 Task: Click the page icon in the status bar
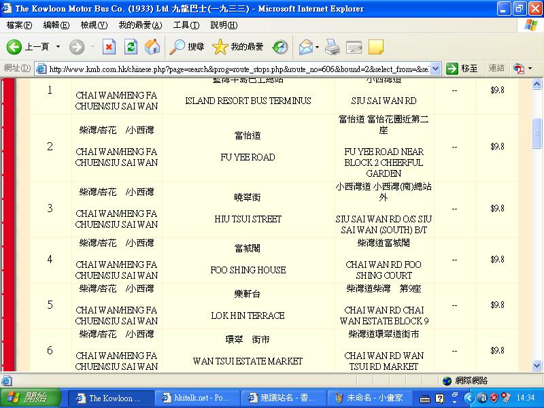tap(7, 381)
